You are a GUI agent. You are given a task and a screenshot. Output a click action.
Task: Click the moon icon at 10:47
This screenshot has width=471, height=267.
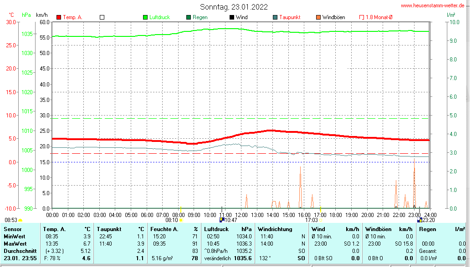221,220
